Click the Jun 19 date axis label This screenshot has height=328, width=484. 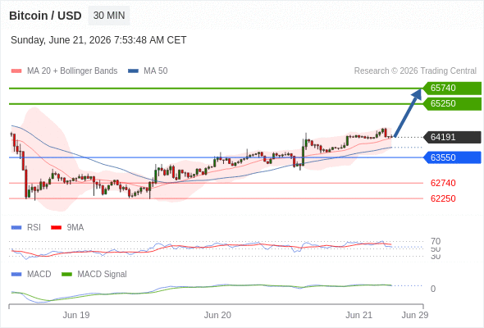(76, 315)
